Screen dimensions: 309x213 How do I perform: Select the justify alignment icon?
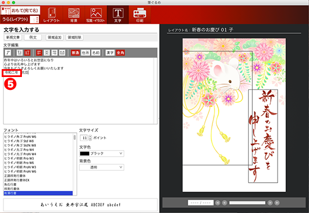(x=62, y=53)
